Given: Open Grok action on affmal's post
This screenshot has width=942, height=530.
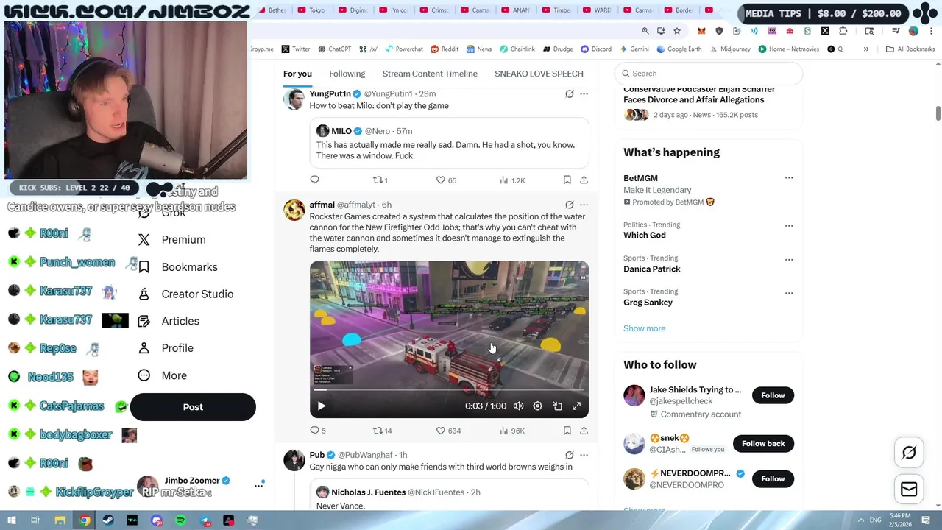Looking at the screenshot, I should (569, 205).
